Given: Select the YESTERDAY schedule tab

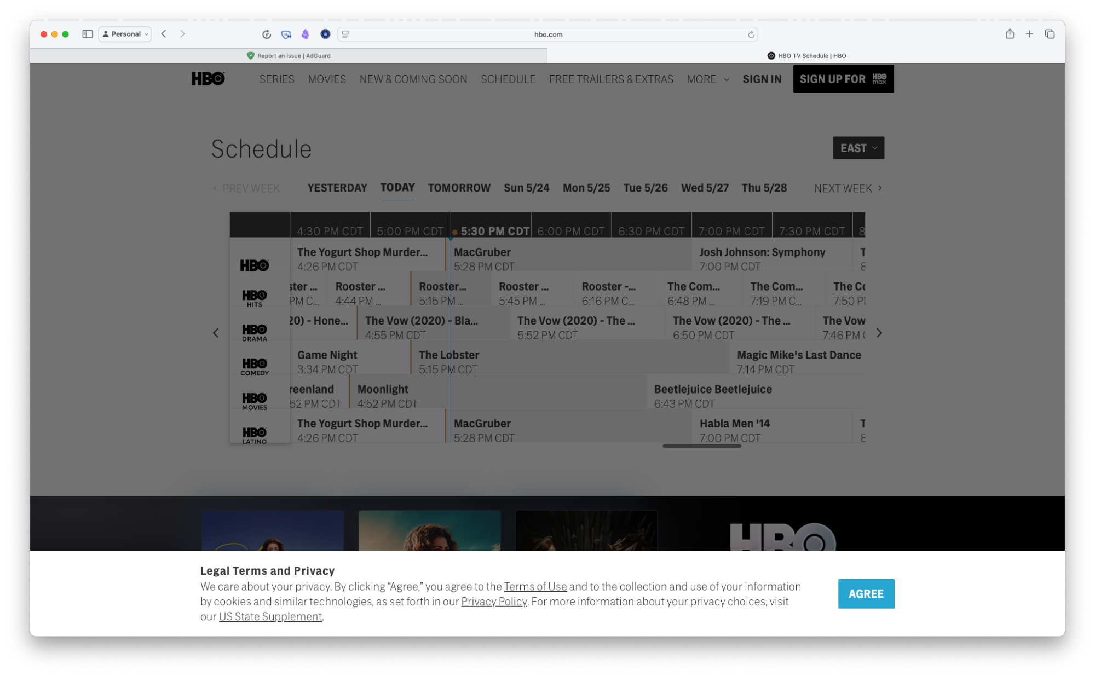Looking at the screenshot, I should (x=337, y=188).
